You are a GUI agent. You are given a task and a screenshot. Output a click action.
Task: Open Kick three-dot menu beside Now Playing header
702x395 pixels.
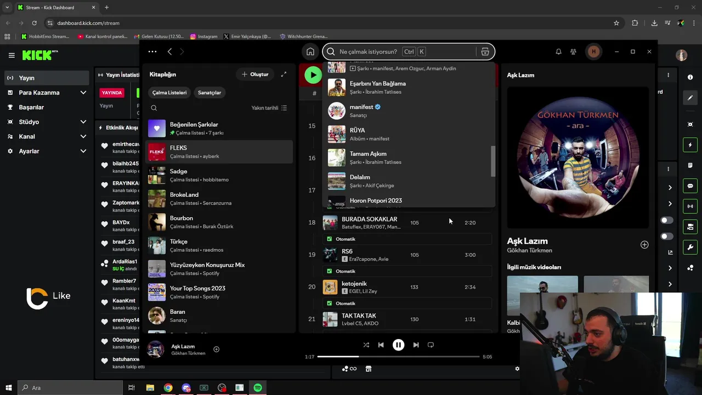click(x=668, y=75)
